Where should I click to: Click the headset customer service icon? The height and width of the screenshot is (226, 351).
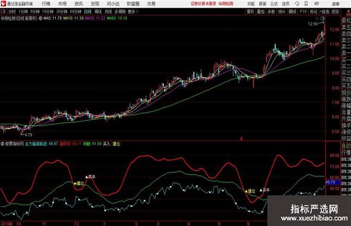point(297,4)
